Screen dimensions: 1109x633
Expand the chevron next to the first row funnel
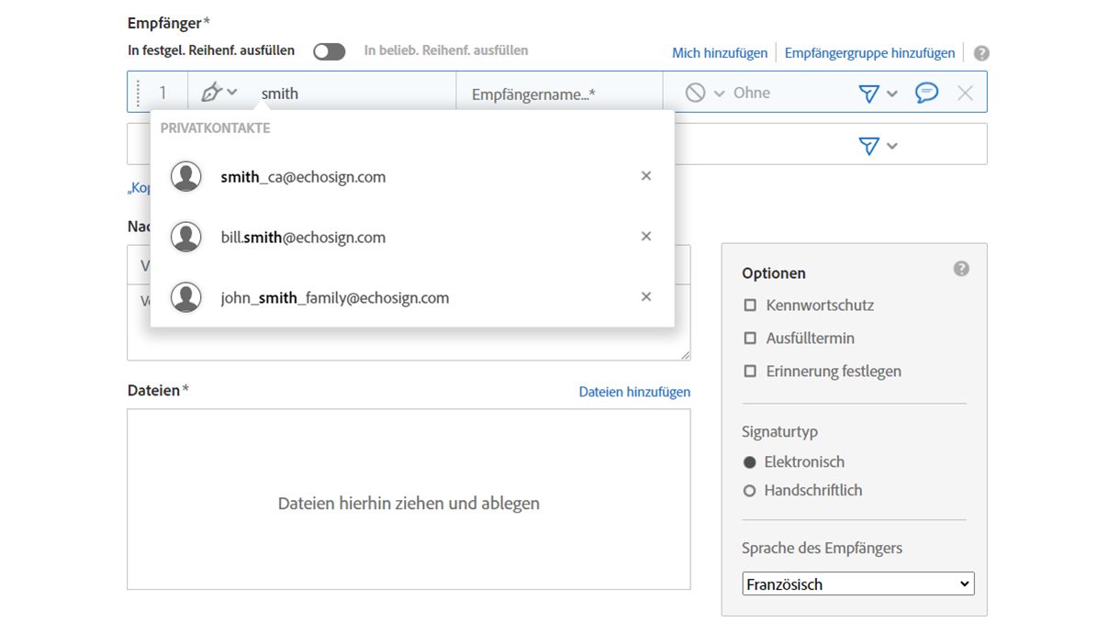click(891, 94)
